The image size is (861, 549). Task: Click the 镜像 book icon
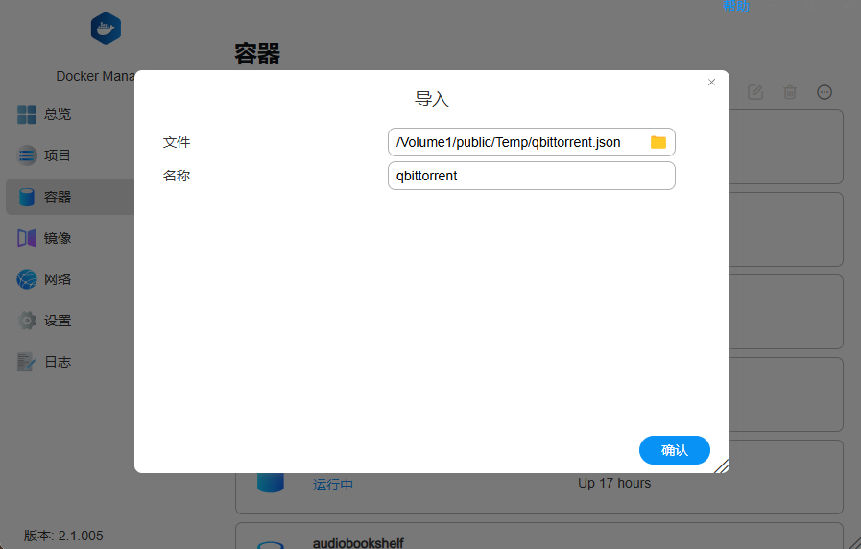pos(27,238)
